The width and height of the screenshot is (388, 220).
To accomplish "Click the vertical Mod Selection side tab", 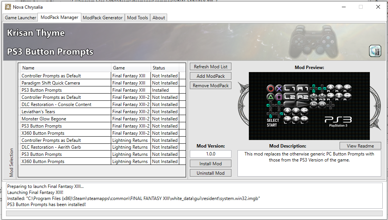I will click(x=11, y=162).
